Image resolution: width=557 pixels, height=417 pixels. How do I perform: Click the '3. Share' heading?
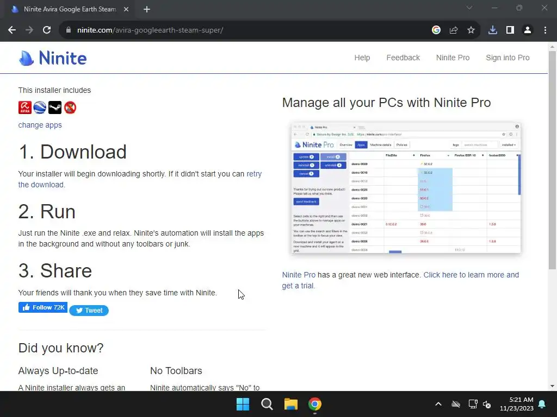(55, 271)
